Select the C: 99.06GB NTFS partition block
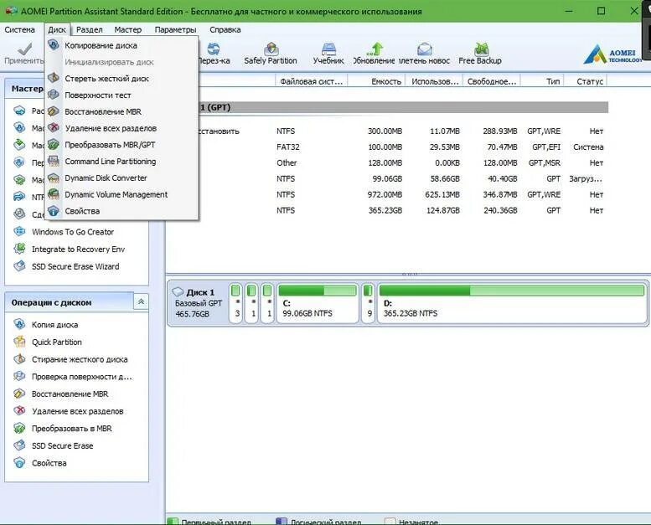The width and height of the screenshot is (651, 525). click(x=318, y=303)
